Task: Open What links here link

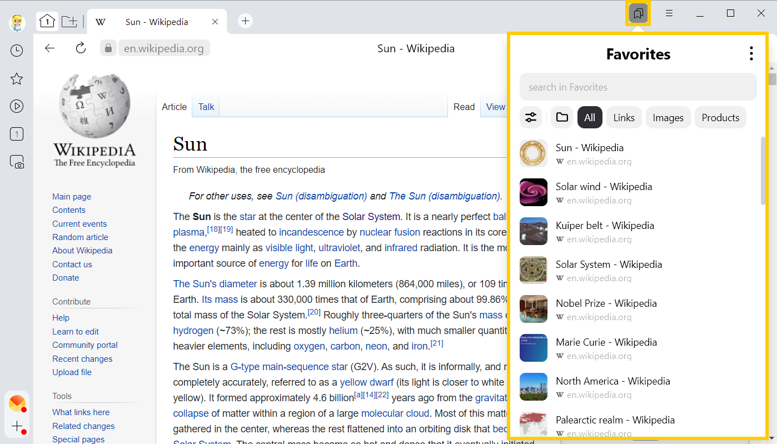Action: [x=81, y=412]
